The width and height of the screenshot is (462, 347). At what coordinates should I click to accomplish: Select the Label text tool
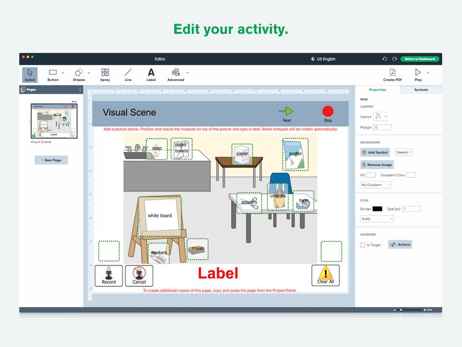tap(151, 75)
